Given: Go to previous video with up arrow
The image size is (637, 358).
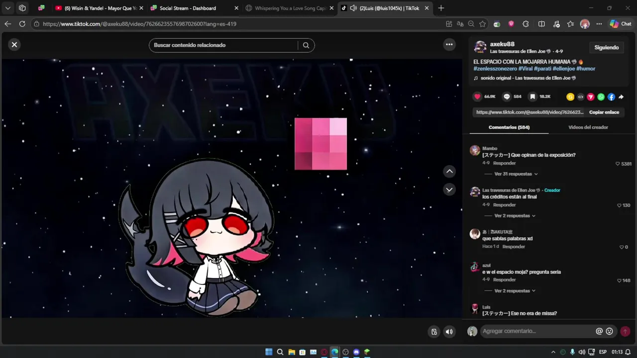Looking at the screenshot, I should [449, 172].
